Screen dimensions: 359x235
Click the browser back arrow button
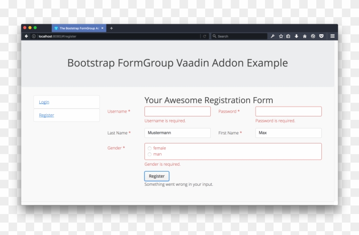tap(26, 36)
